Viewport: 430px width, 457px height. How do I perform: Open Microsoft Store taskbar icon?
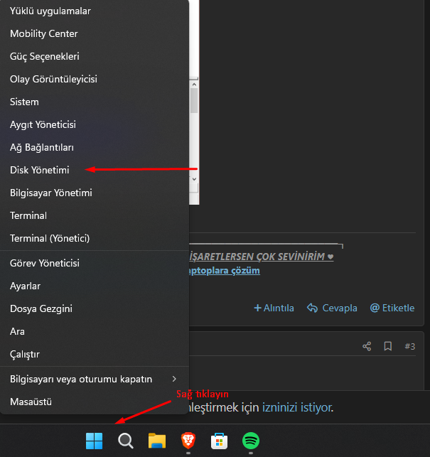click(x=219, y=441)
